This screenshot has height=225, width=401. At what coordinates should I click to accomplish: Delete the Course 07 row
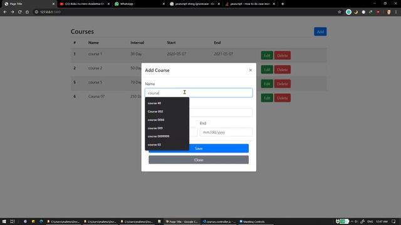click(x=283, y=98)
